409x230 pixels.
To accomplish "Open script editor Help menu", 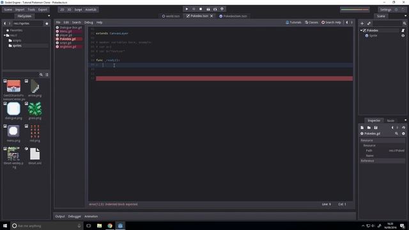I will pyautogui.click(x=100, y=22).
